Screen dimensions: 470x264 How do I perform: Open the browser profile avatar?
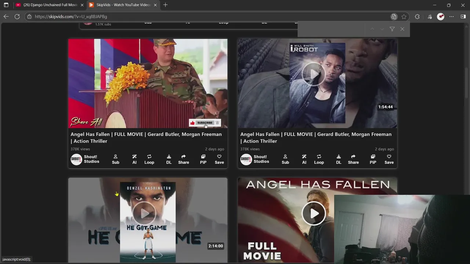(x=441, y=16)
